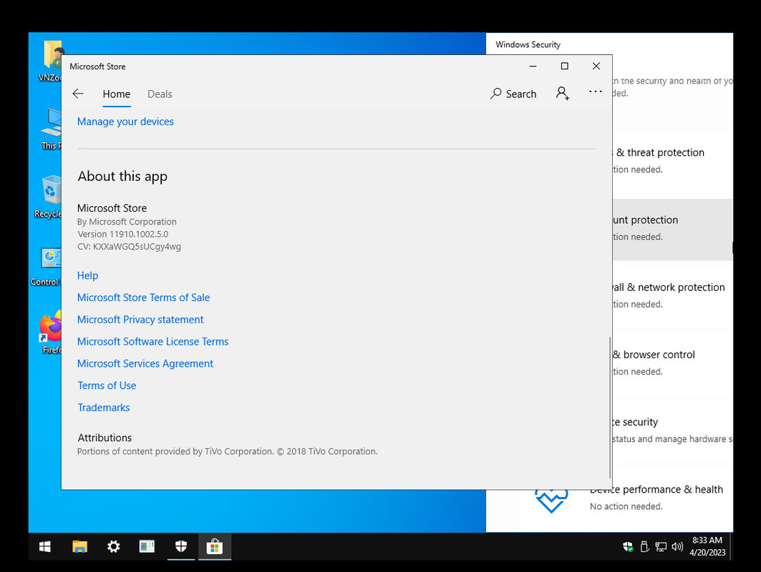761x572 pixels.
Task: Open Device performance & health item
Action: coord(656,497)
